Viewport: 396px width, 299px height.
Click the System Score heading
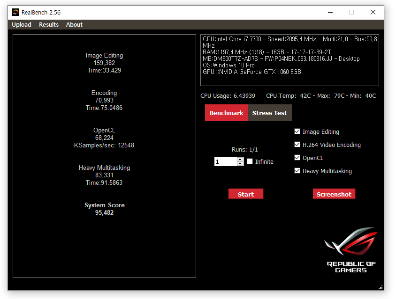click(x=105, y=205)
